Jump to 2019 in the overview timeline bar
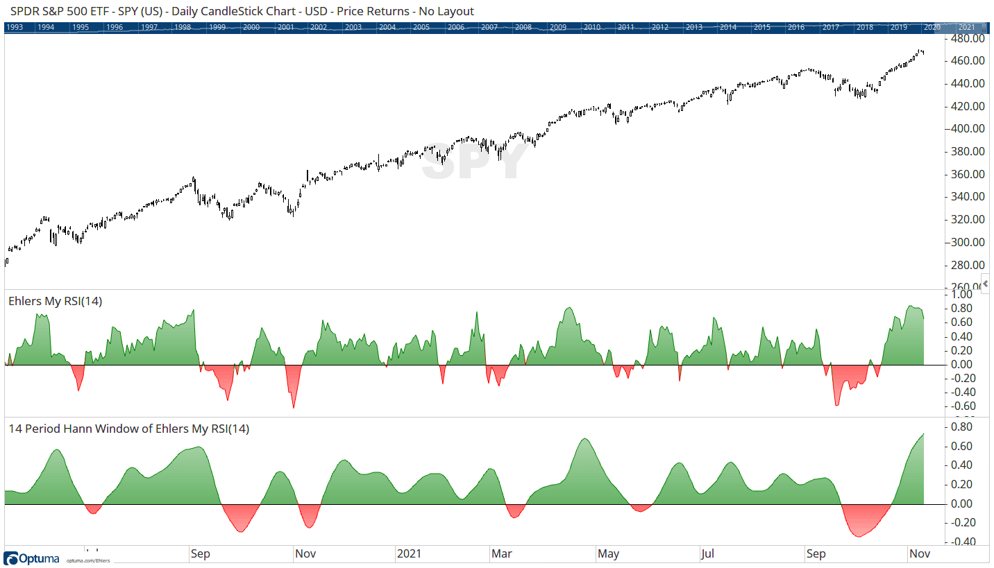The image size is (994, 568). pyautogui.click(x=898, y=27)
